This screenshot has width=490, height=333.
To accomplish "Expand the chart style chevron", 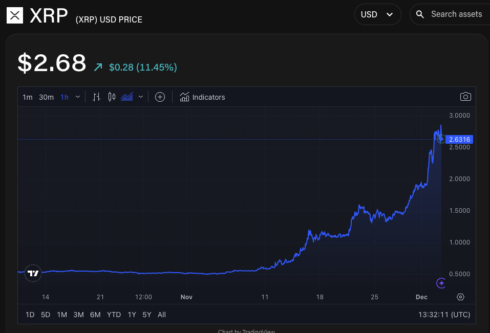I will (140, 97).
